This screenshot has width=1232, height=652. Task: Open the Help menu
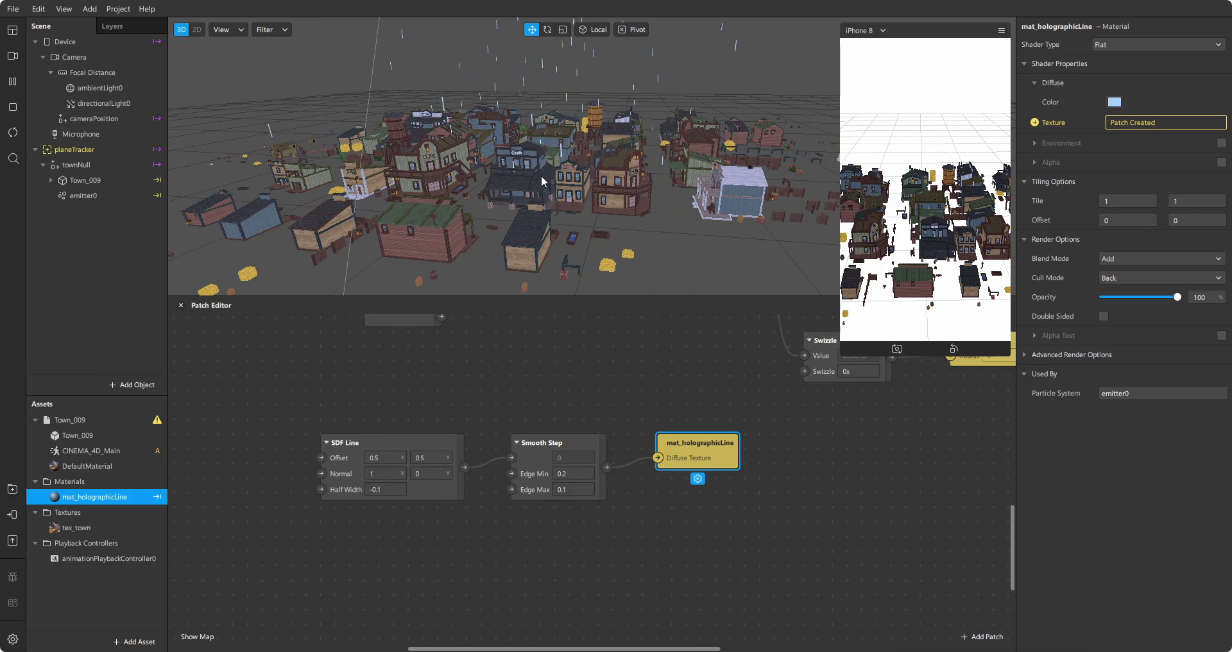(x=147, y=9)
